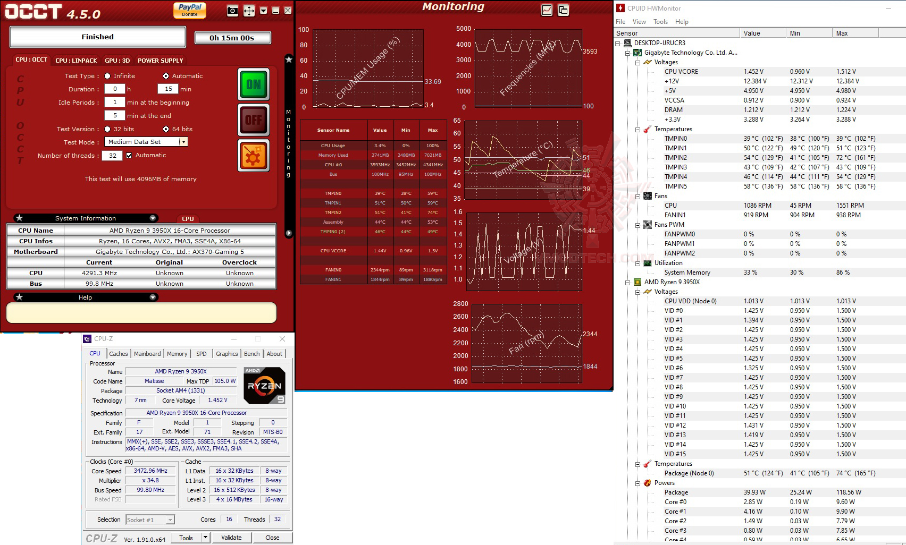This screenshot has height=545, width=906.
Task: Choose the 32 bits test version
Action: click(108, 129)
